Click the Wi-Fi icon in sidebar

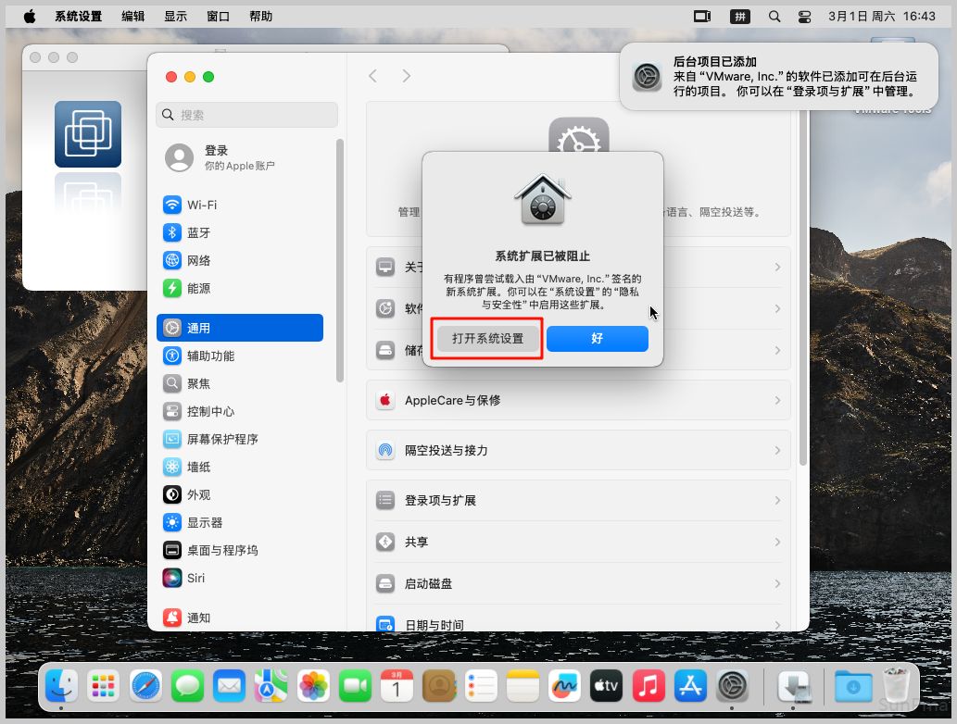click(171, 205)
